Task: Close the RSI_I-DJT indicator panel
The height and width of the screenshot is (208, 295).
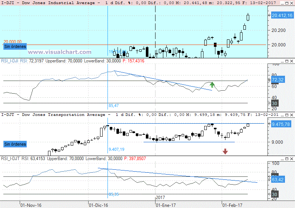Action: tap(292, 159)
